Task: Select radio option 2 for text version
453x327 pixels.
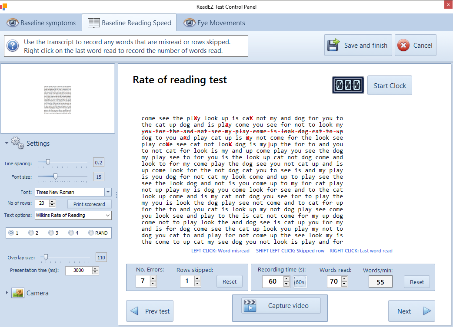Action: click(31, 233)
